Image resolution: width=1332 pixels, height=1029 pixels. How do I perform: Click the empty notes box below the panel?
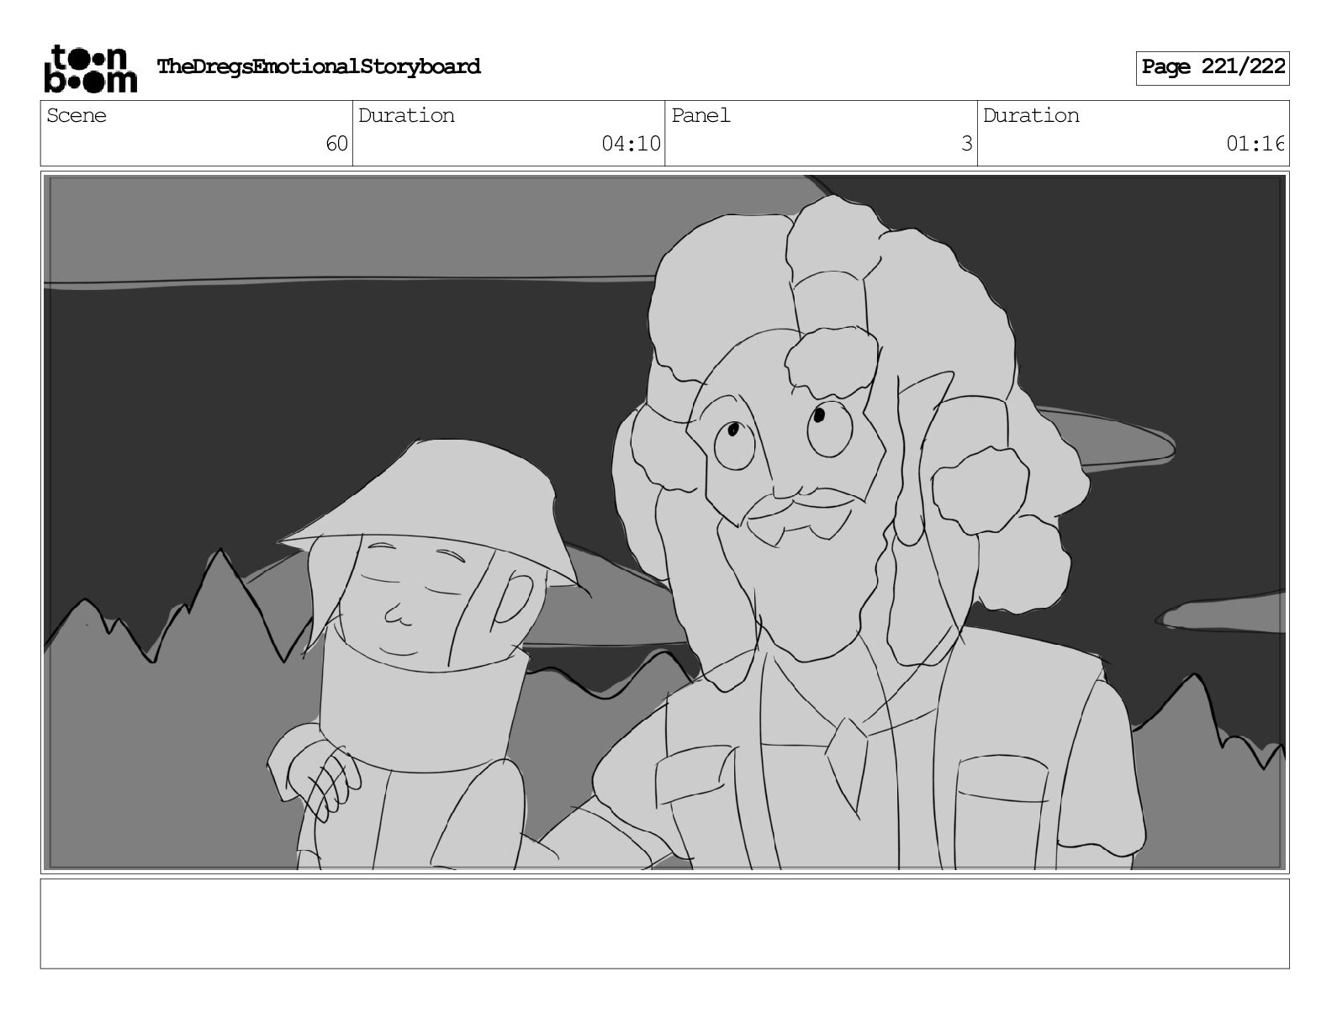[x=664, y=923]
